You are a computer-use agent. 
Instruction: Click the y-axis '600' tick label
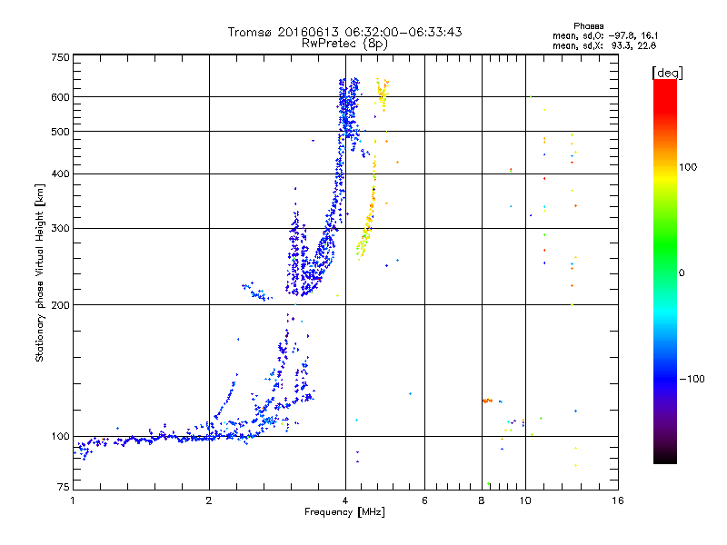click(61, 97)
